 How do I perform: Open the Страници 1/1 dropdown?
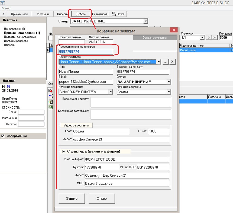click(202, 37)
